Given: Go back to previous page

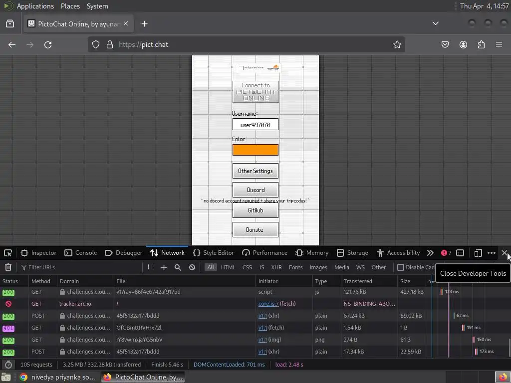Looking at the screenshot, I should tap(12, 44).
